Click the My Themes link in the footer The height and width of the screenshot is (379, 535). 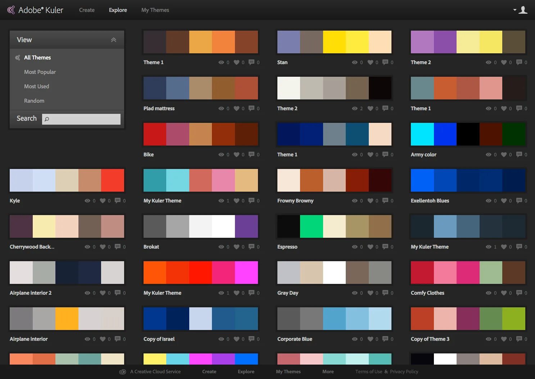pyautogui.click(x=288, y=372)
